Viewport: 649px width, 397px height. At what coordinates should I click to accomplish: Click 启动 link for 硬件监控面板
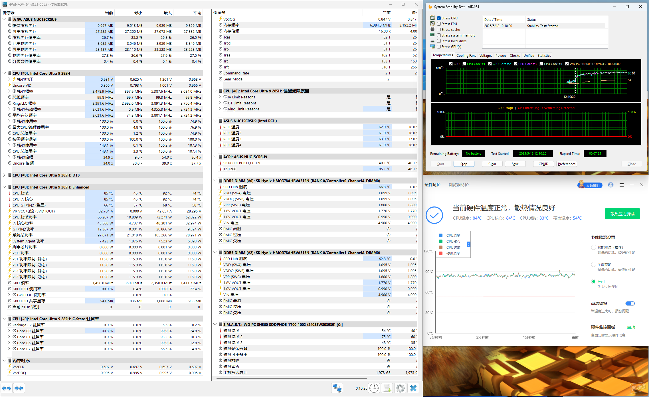(631, 327)
